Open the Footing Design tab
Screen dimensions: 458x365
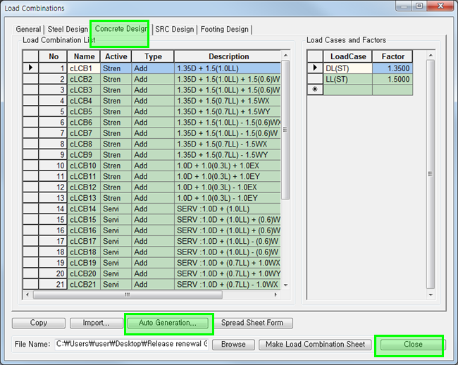224,29
